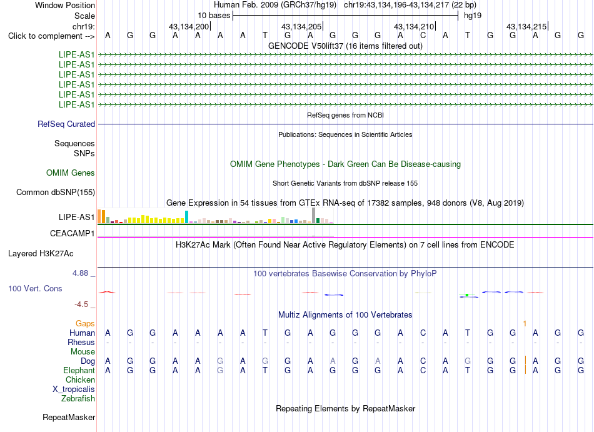The height and width of the screenshot is (432, 594).
Task: Click the C base in the Dog row
Action: (423, 361)
